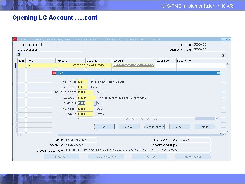Click the Status field showing Never Validated
Image resolution: width=245 pixels, height=184 pixels.
click(x=81, y=140)
